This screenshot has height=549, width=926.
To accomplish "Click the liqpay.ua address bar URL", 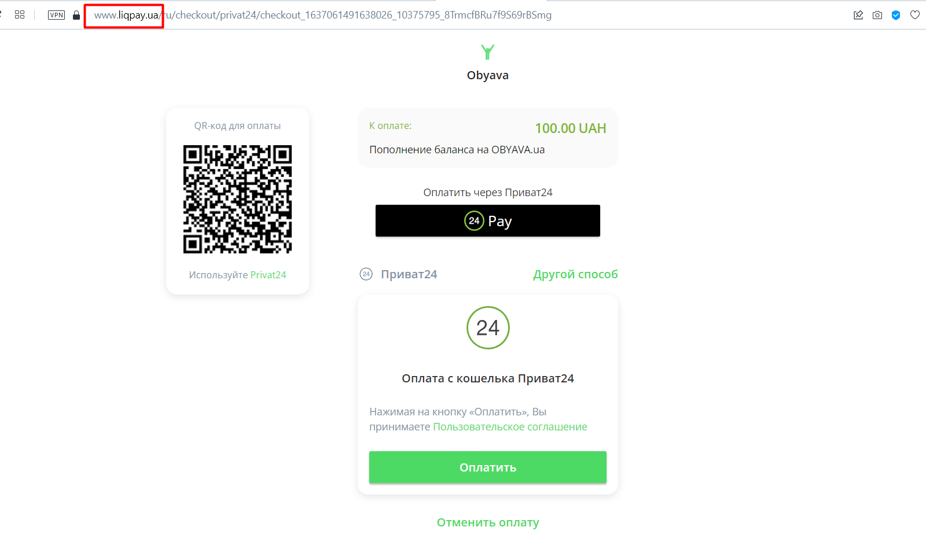I will (x=322, y=15).
